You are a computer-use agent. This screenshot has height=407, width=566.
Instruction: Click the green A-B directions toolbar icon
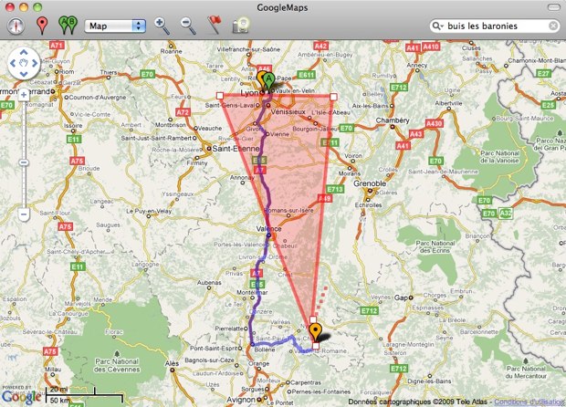tap(68, 26)
